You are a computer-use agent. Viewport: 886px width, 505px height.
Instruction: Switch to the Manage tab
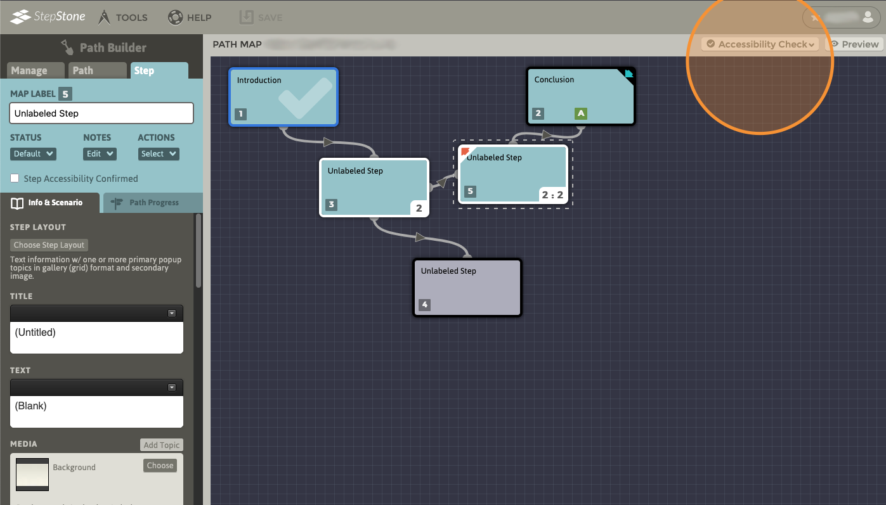tap(35, 70)
